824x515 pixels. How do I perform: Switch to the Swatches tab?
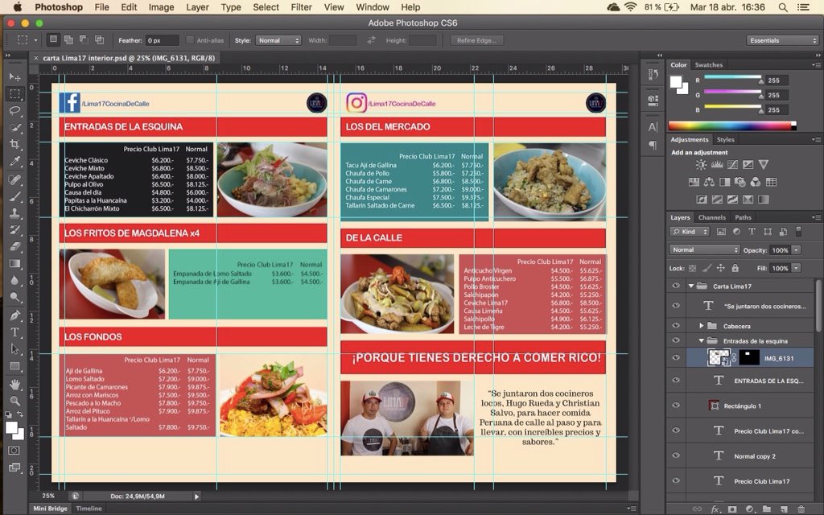click(x=708, y=64)
